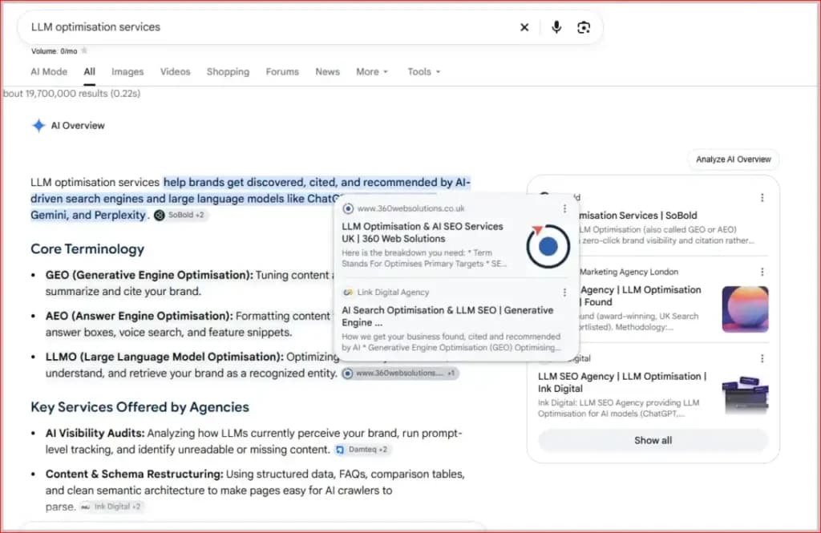Click the Link Digital Agency source name
The image size is (821, 533).
pyautogui.click(x=393, y=293)
